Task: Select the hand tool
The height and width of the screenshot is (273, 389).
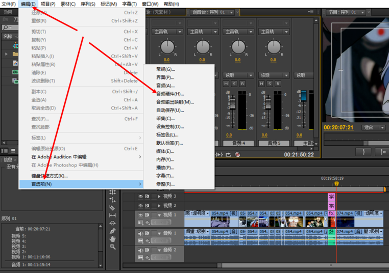Action: pos(112,239)
